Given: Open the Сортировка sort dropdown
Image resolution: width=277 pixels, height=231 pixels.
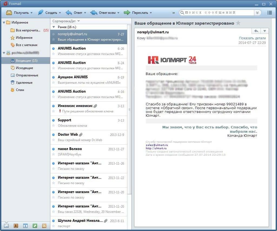Looking at the screenshot, I should (x=66, y=21).
